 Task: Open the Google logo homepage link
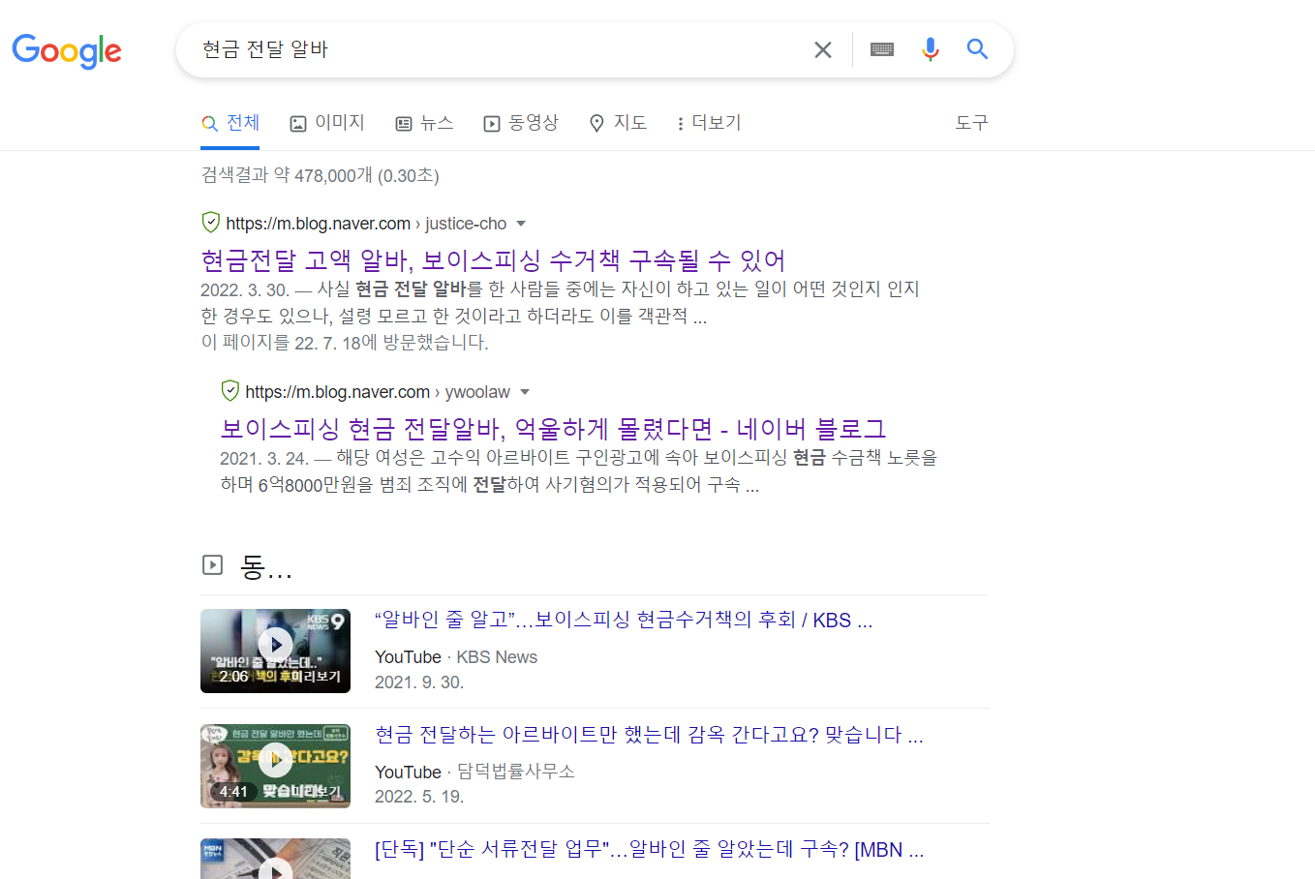[x=67, y=50]
